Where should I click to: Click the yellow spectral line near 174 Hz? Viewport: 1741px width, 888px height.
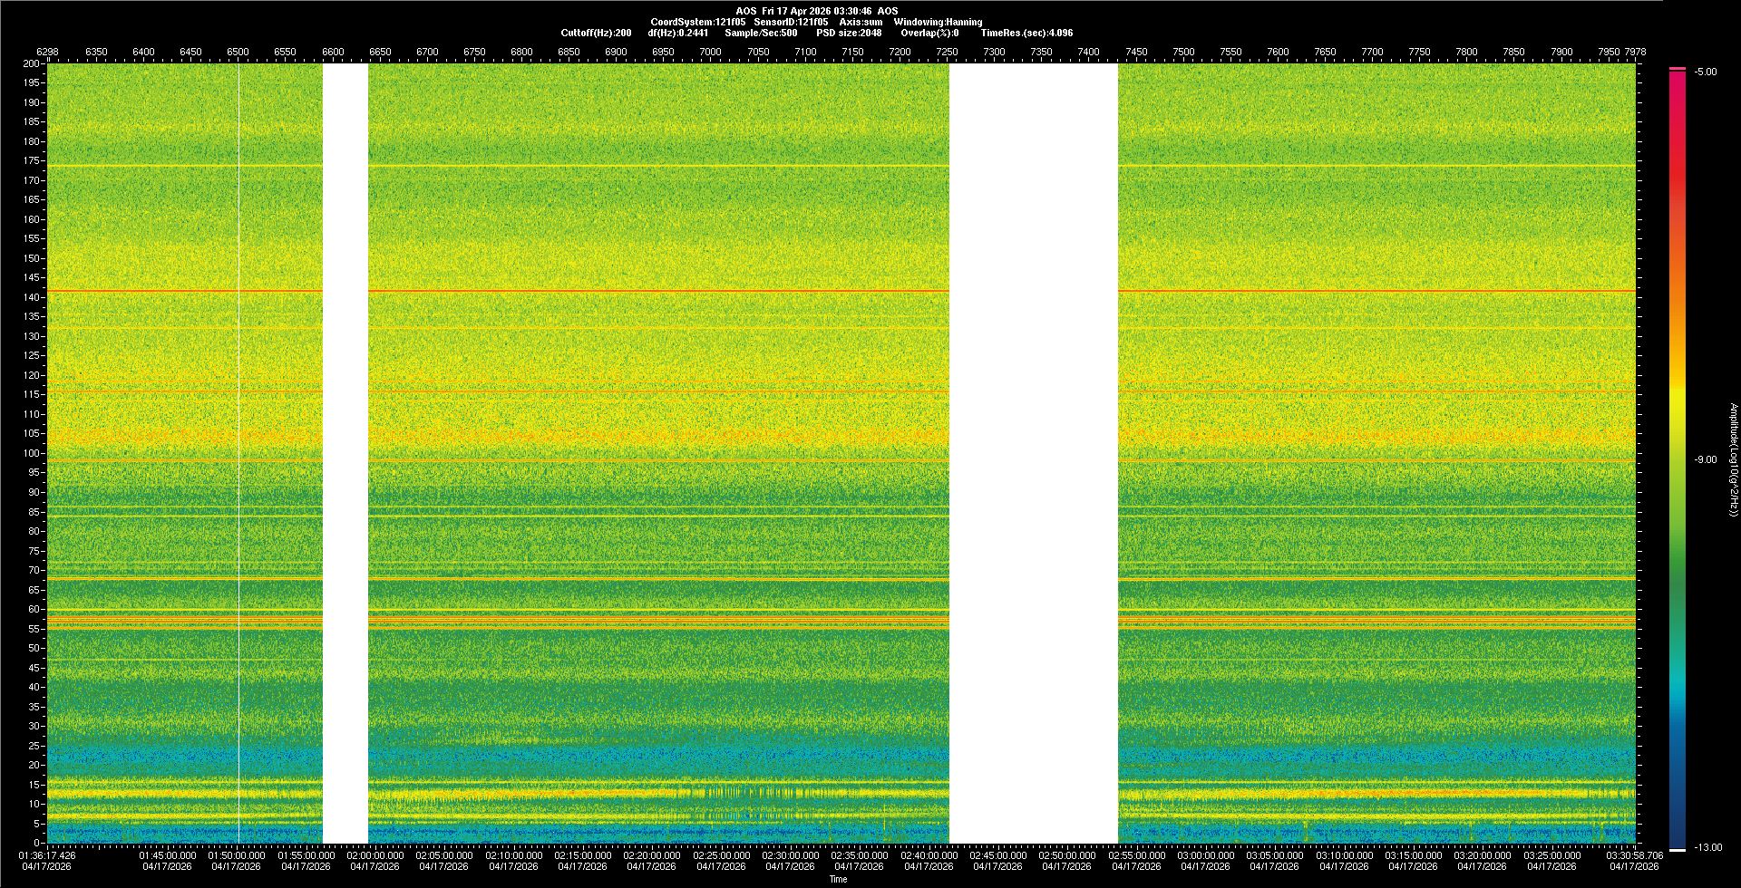pos(635,166)
